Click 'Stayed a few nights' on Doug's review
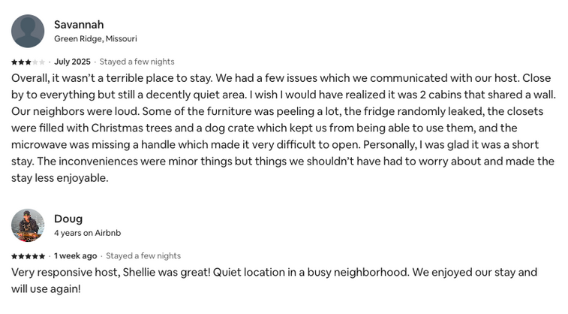 point(143,256)
